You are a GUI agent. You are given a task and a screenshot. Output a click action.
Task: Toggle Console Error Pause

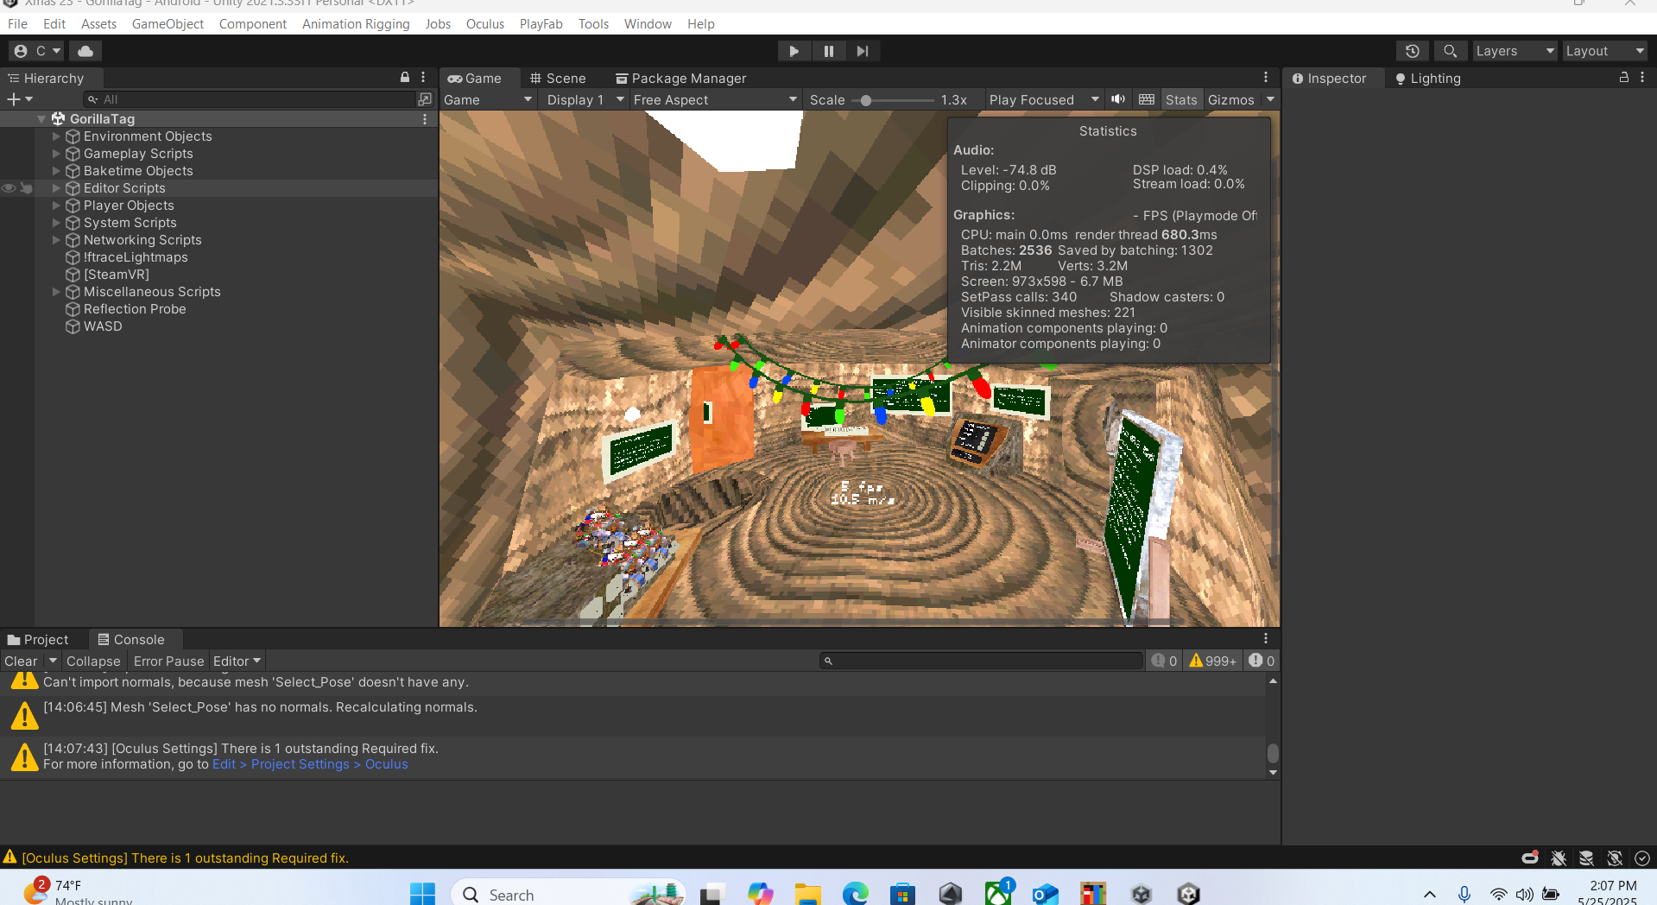[x=168, y=661]
